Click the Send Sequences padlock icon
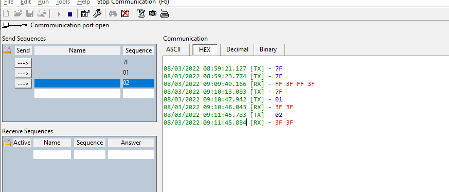This screenshot has height=192, width=449. point(7,50)
